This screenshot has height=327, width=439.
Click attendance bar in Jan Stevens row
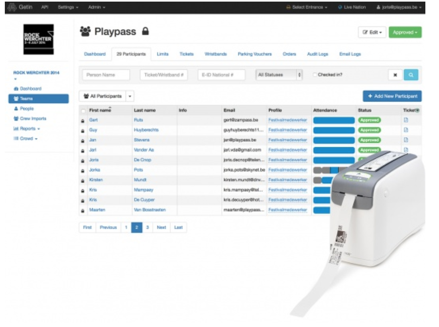coord(334,140)
